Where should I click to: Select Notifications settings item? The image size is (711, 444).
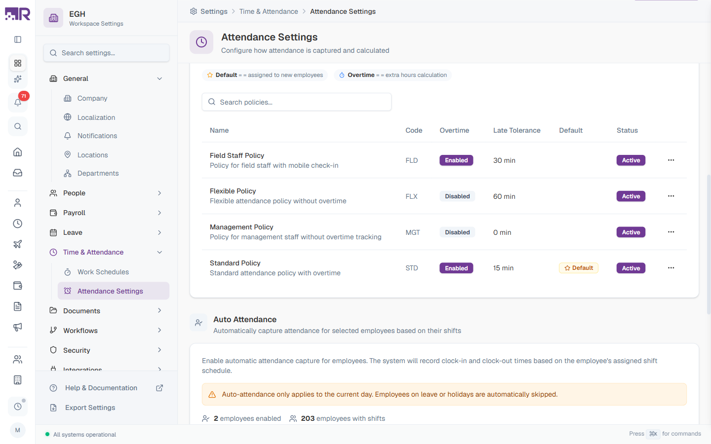click(114, 136)
